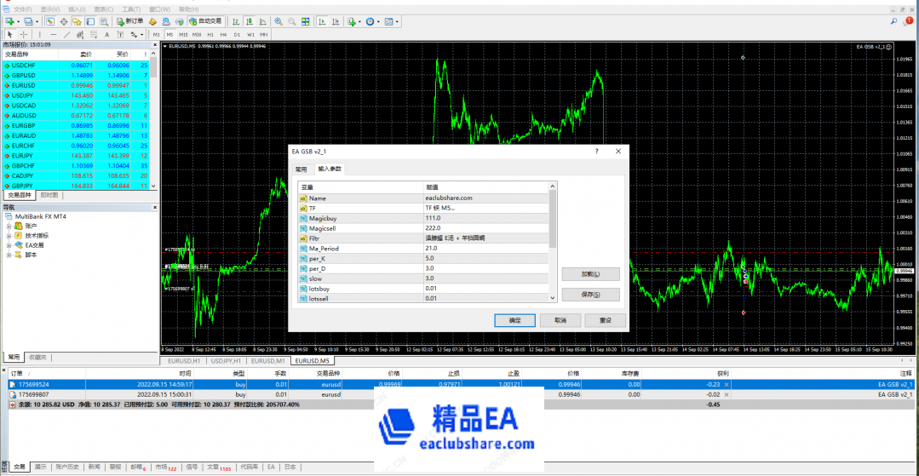919x476 pixels.
Task: Open the new chart button dropdown arrow
Action: point(18,21)
